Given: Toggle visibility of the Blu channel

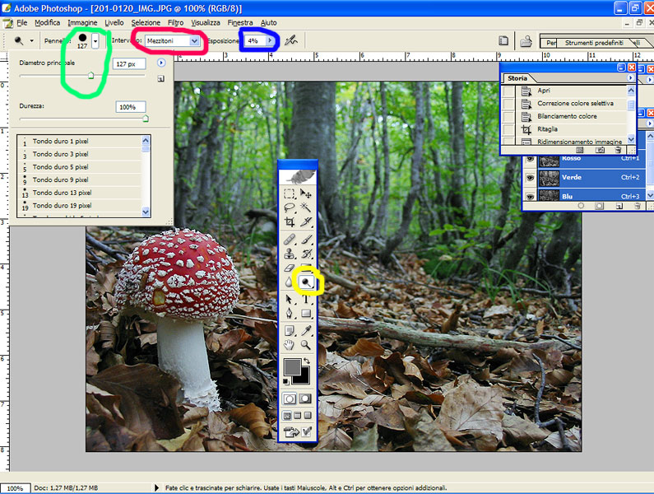Looking at the screenshot, I should coord(530,195).
